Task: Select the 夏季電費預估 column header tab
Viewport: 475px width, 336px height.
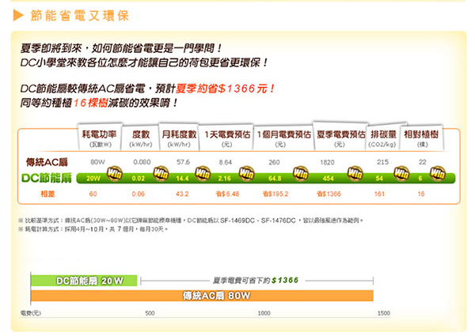Action: tap(340, 138)
